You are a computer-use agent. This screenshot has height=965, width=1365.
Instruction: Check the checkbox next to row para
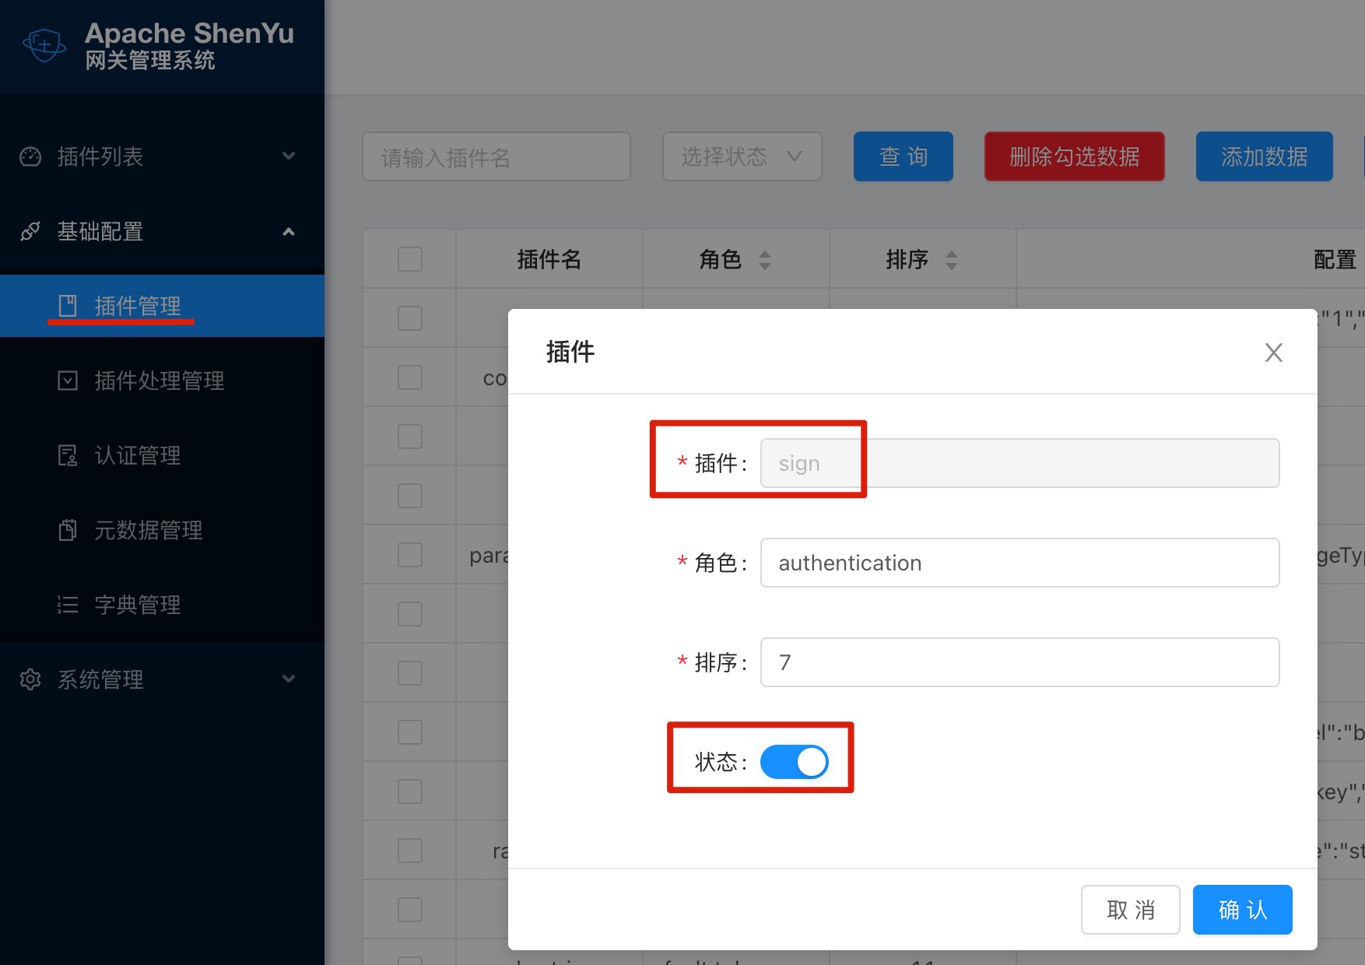pos(409,554)
